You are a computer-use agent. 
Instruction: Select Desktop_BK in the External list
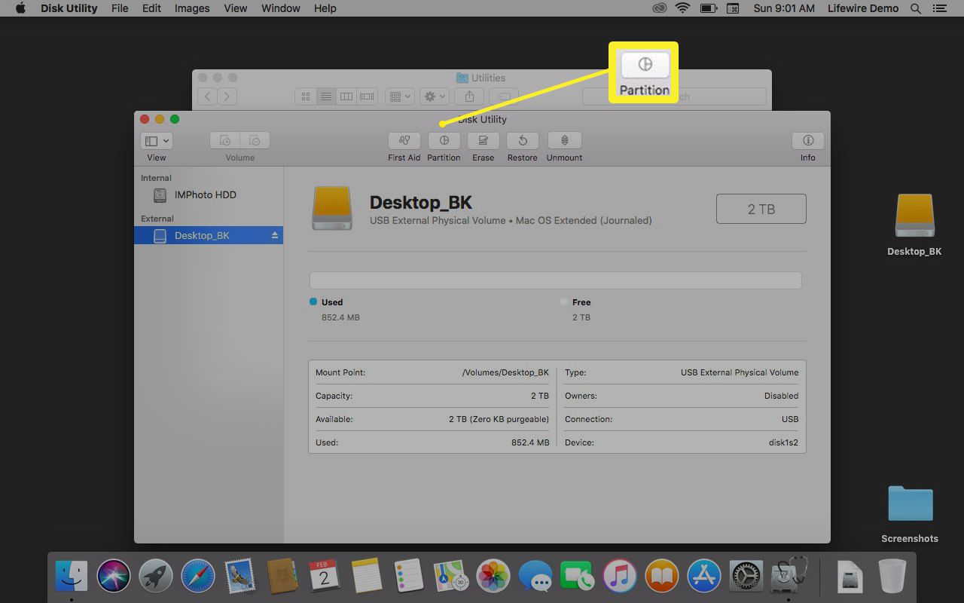209,236
